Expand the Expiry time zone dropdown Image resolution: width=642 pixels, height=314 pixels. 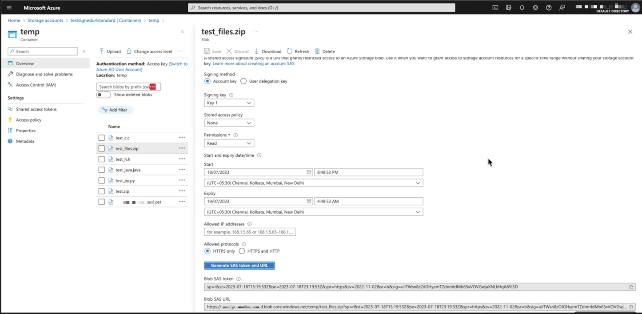(x=313, y=212)
